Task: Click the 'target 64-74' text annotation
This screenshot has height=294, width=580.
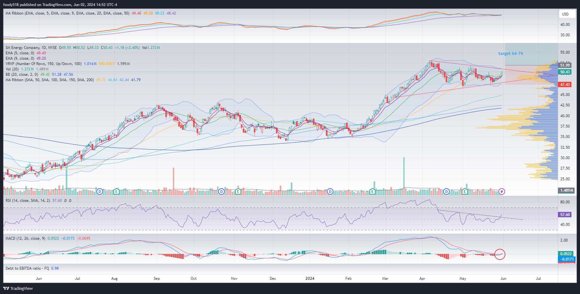Action: coord(510,54)
